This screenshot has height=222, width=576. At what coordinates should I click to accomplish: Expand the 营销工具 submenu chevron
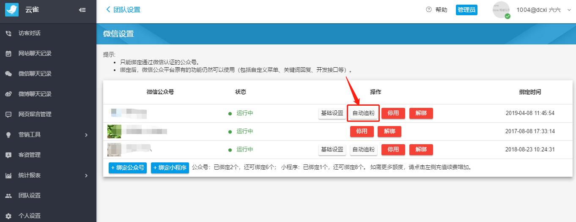point(86,135)
